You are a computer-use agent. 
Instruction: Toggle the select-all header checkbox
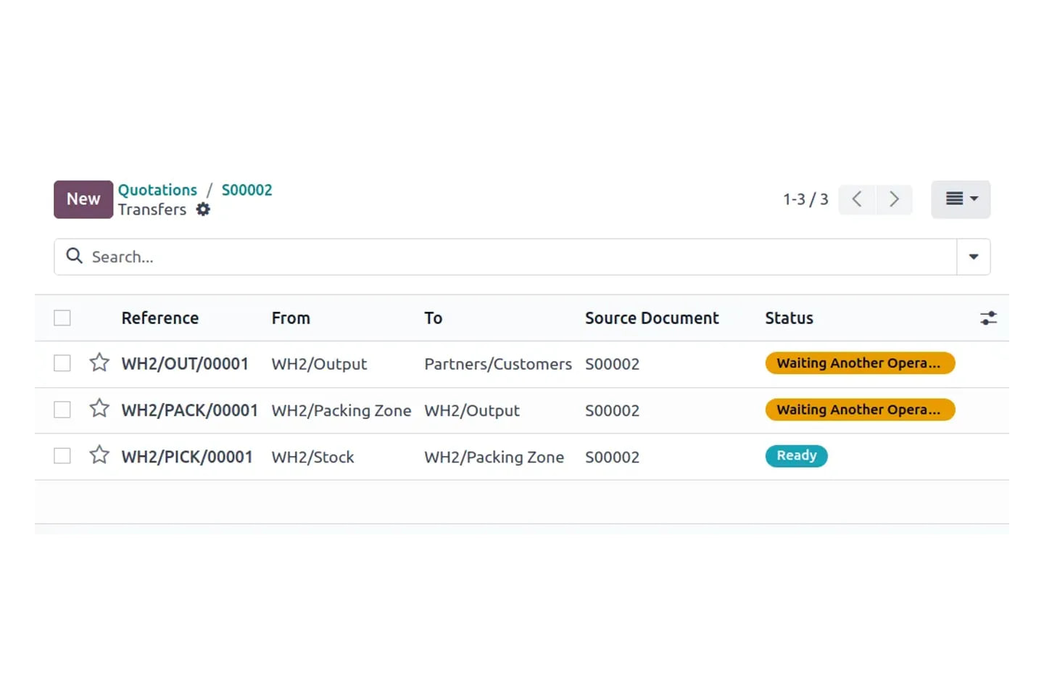(x=62, y=318)
